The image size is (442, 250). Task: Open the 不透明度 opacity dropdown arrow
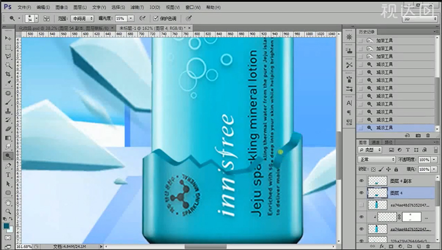point(434,160)
